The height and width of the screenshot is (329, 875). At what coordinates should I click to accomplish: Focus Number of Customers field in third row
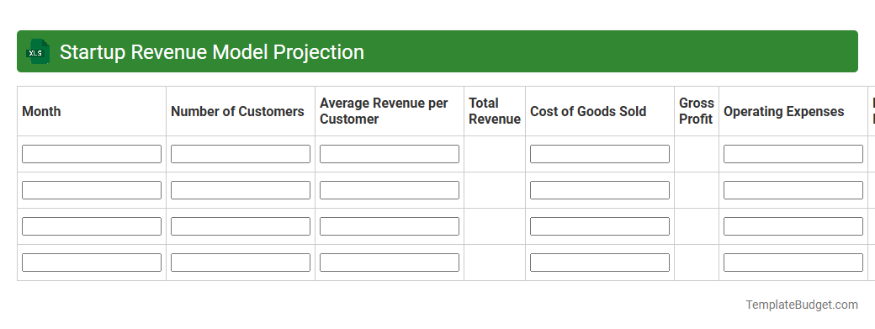[x=241, y=226]
